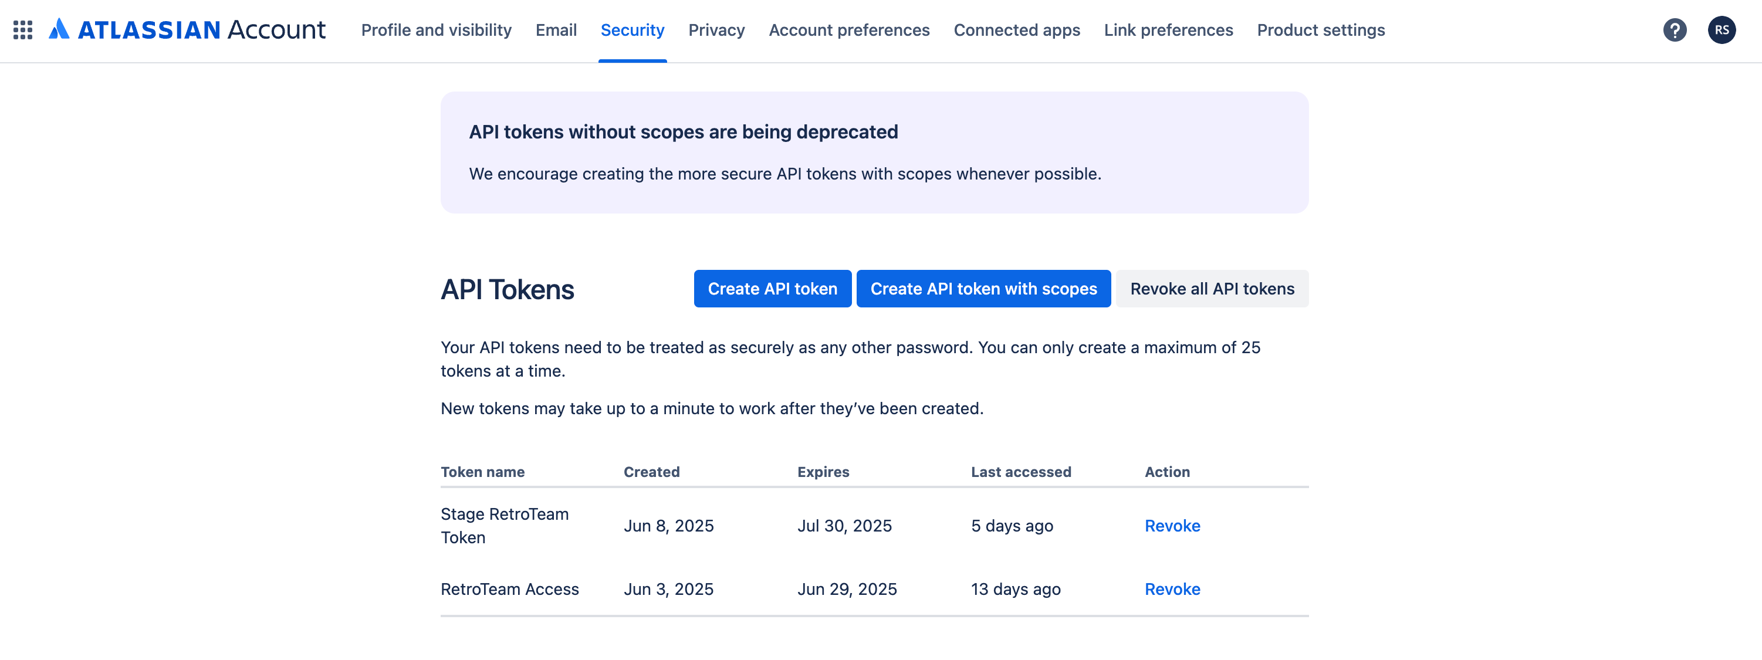Go to Connected apps tab

coord(1016,30)
